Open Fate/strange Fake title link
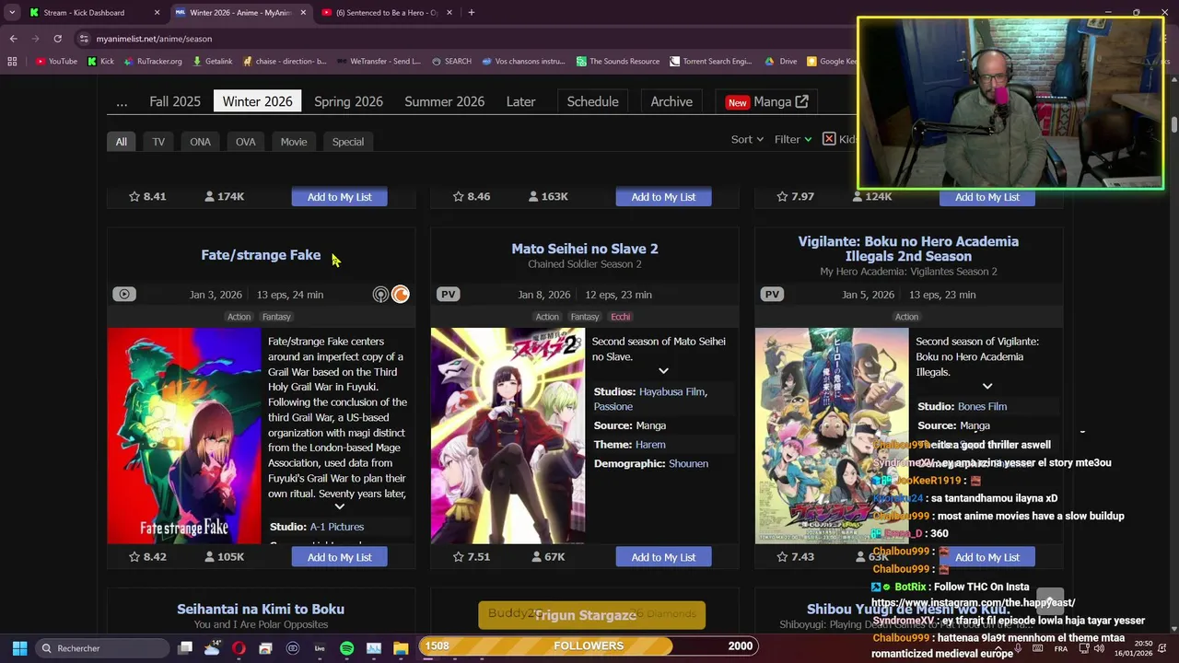Screen dimensions: 1179x663 click(261, 255)
